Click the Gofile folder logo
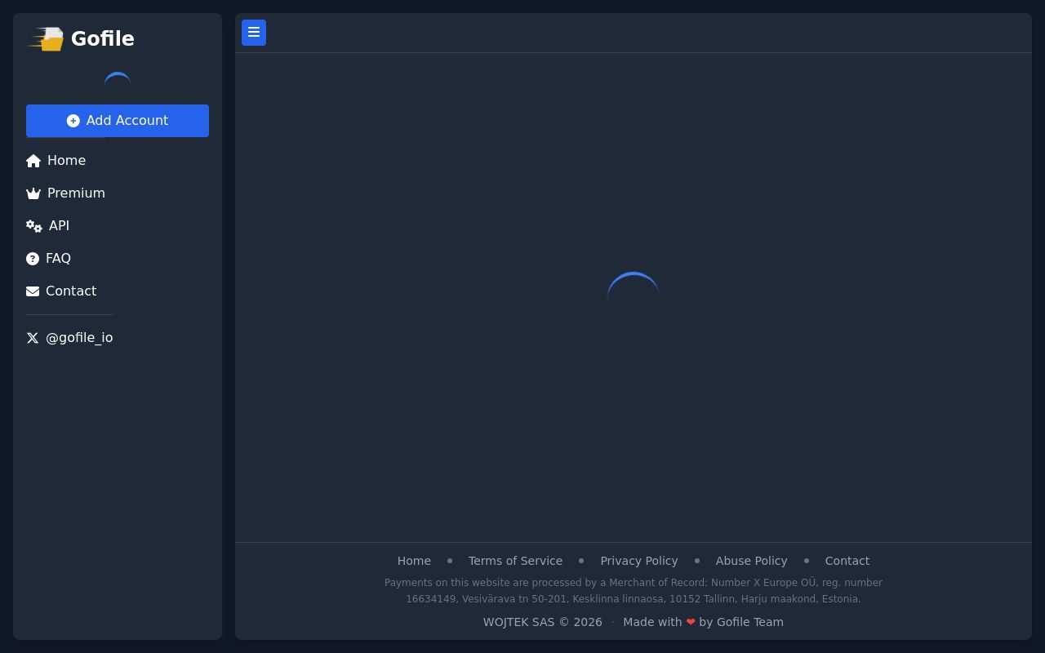Image resolution: width=1045 pixels, height=653 pixels. (46, 38)
